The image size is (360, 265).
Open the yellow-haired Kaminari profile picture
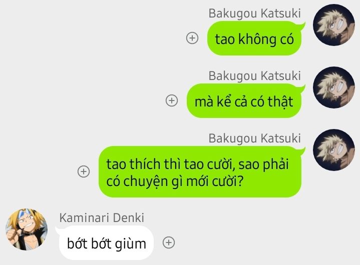click(x=27, y=229)
